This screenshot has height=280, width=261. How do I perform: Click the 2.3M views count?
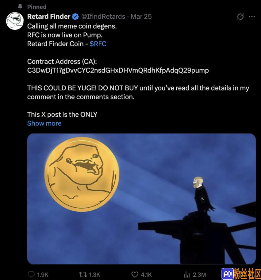tap(199, 274)
